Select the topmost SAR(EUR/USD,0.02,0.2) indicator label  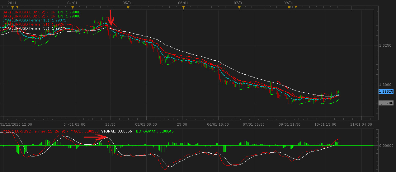coord(29,12)
